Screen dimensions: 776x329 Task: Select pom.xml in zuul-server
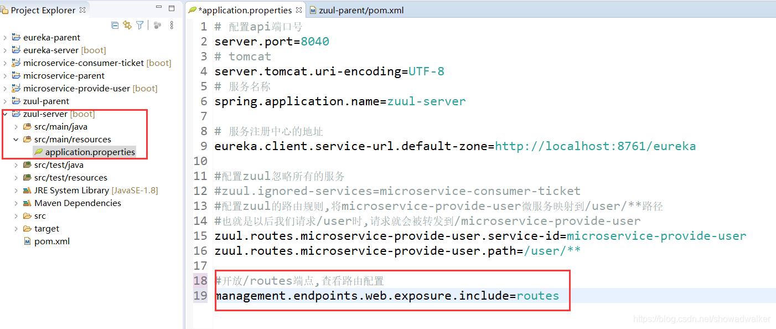52,241
